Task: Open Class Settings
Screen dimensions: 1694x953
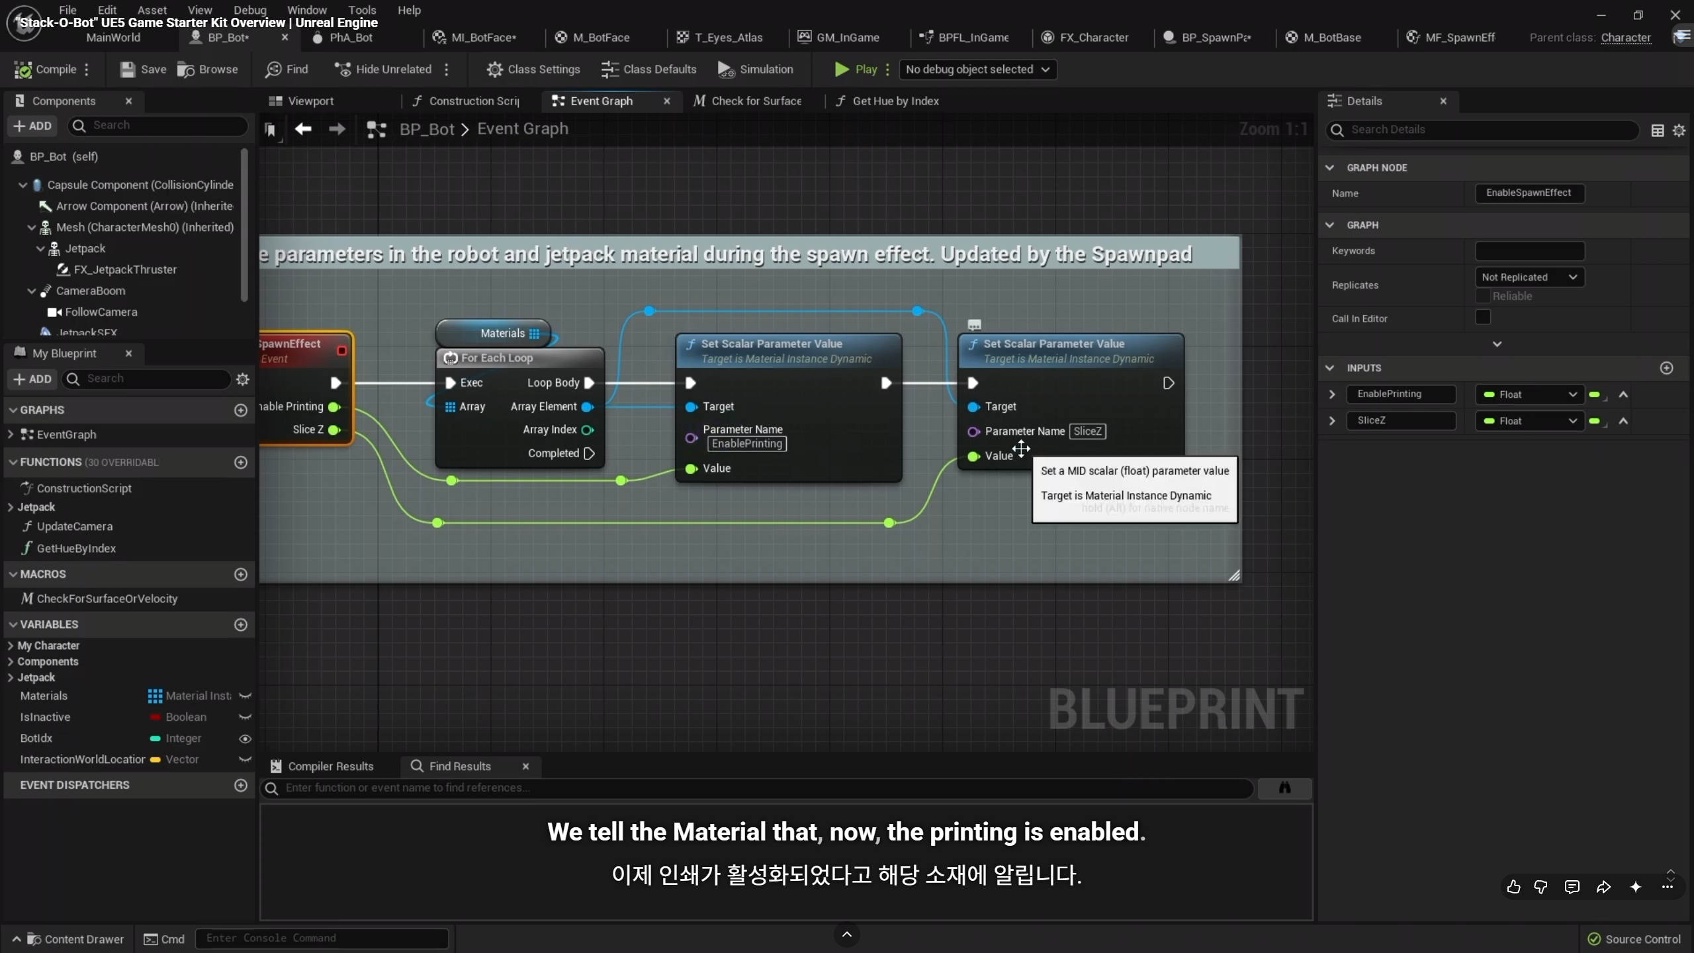Action: pos(533,69)
